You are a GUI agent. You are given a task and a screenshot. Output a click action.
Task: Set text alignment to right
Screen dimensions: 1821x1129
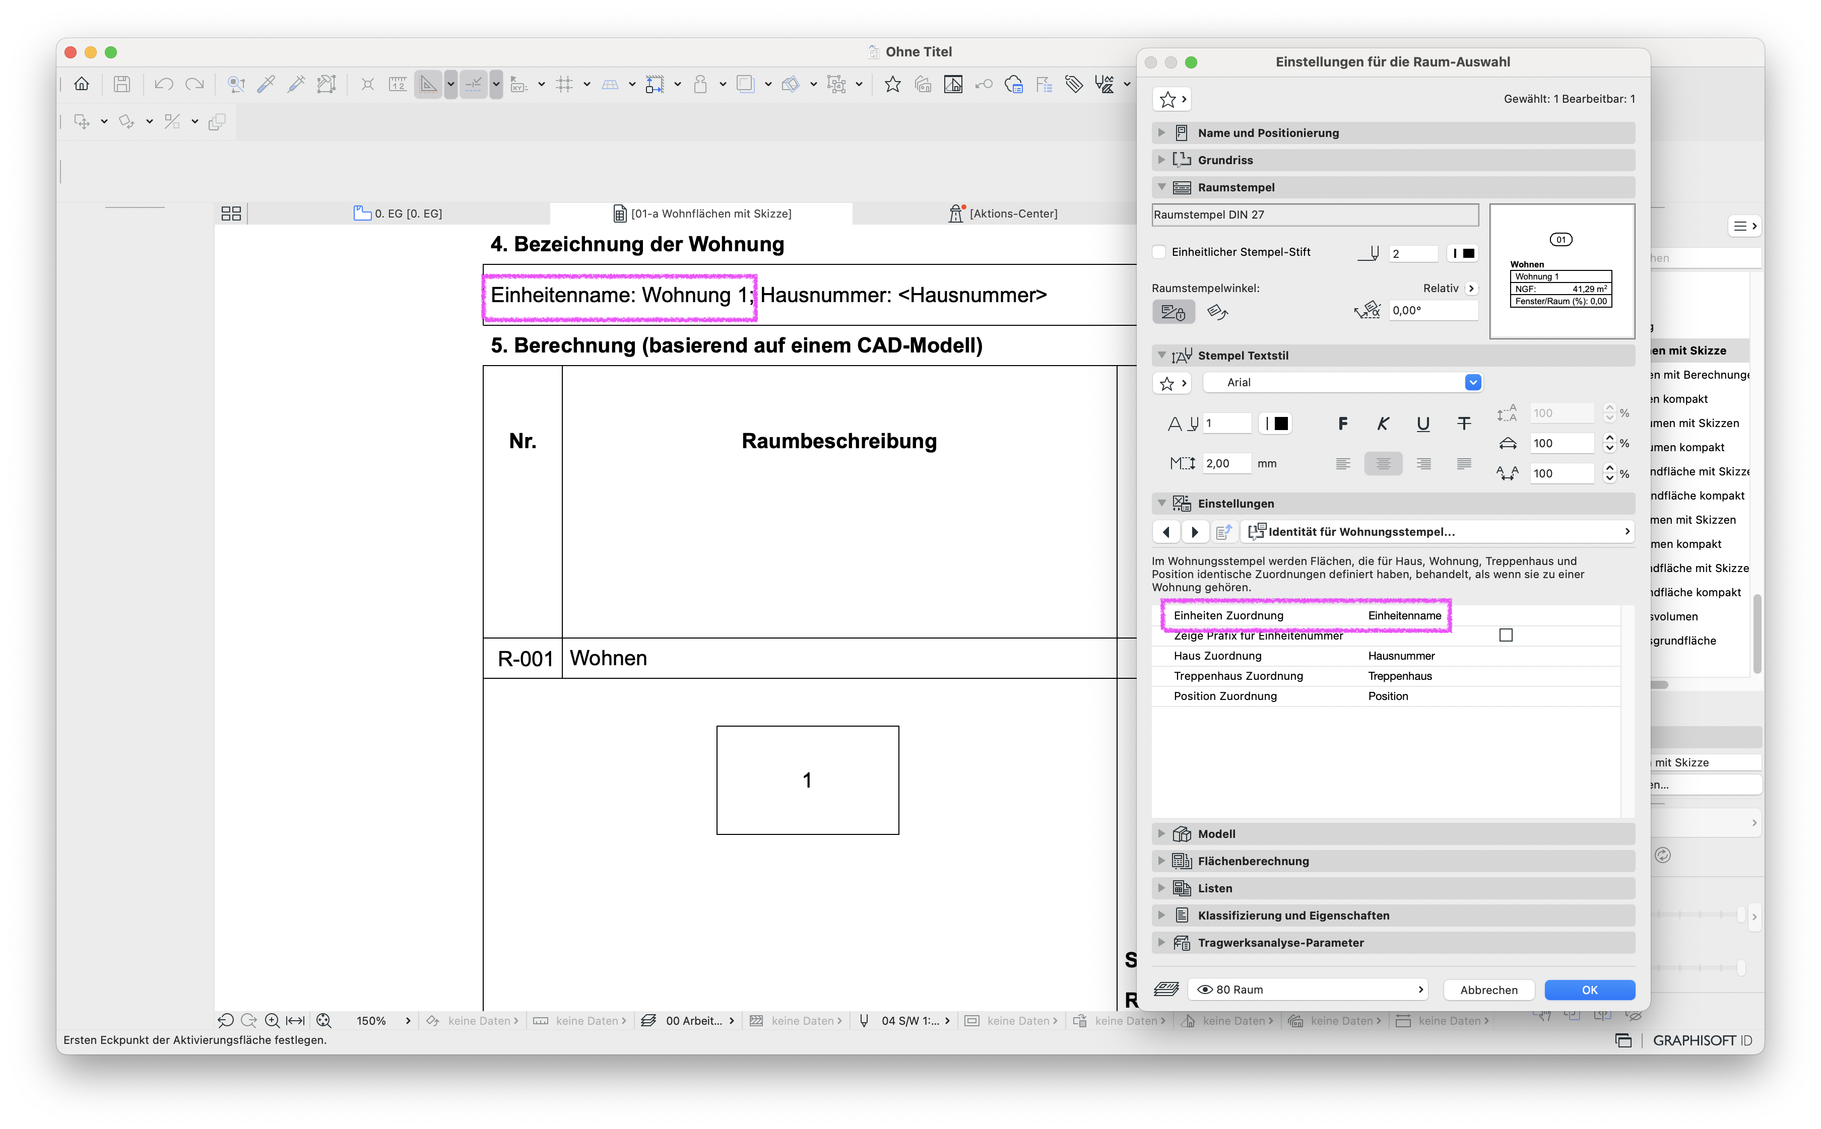click(1423, 464)
